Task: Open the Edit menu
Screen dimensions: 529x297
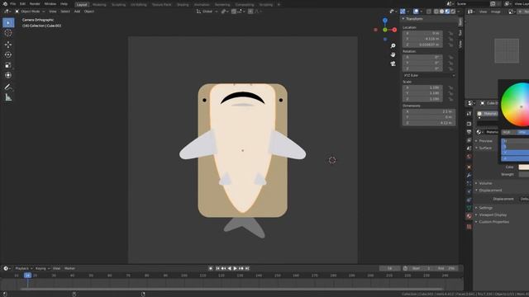Action: click(22, 3)
